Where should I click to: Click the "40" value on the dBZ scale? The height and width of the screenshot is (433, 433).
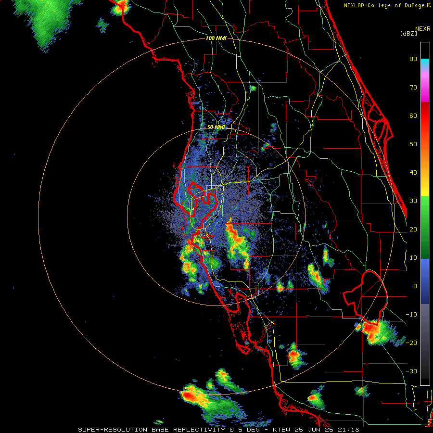click(413, 173)
